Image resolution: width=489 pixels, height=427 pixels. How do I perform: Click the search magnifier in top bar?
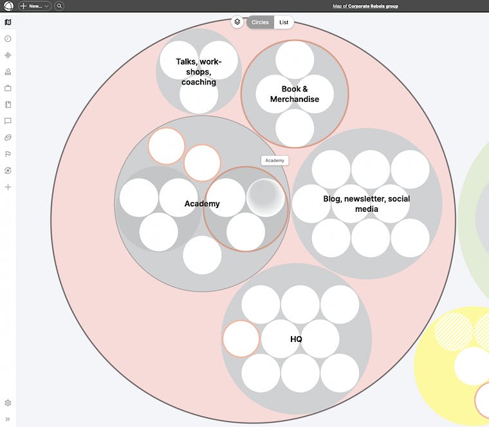(x=59, y=6)
